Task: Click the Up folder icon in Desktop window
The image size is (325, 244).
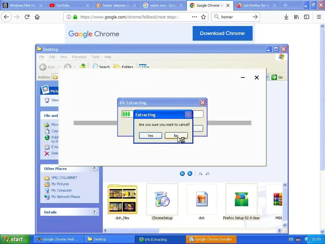Action: (x=83, y=66)
